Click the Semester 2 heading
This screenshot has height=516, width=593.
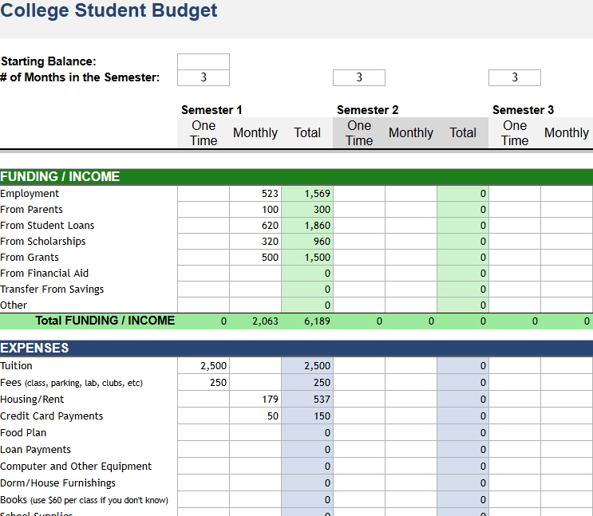368,110
